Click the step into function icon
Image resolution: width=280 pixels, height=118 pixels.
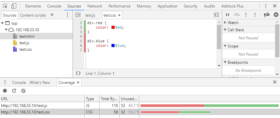[x=246, y=15]
